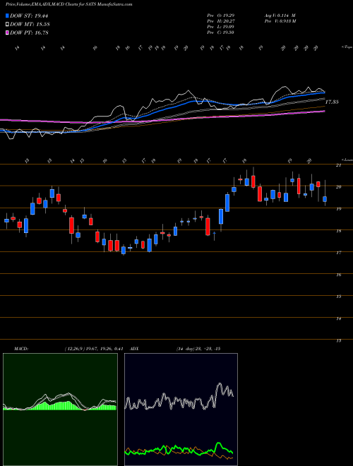Click the 14 price axis label
The height and width of the screenshot is (466, 353).
click(338, 318)
